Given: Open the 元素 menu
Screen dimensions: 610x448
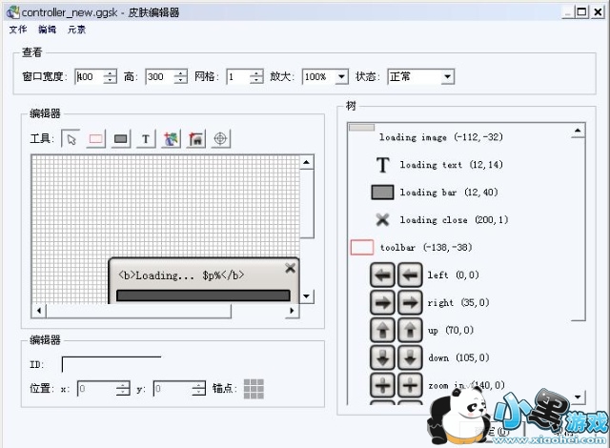Looking at the screenshot, I should pos(76,30).
